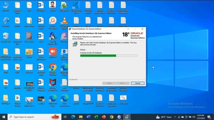Viewport: 214px width, 120px height.
Task: Select the 'Project Proposal' Word document
Action: click(41, 85)
